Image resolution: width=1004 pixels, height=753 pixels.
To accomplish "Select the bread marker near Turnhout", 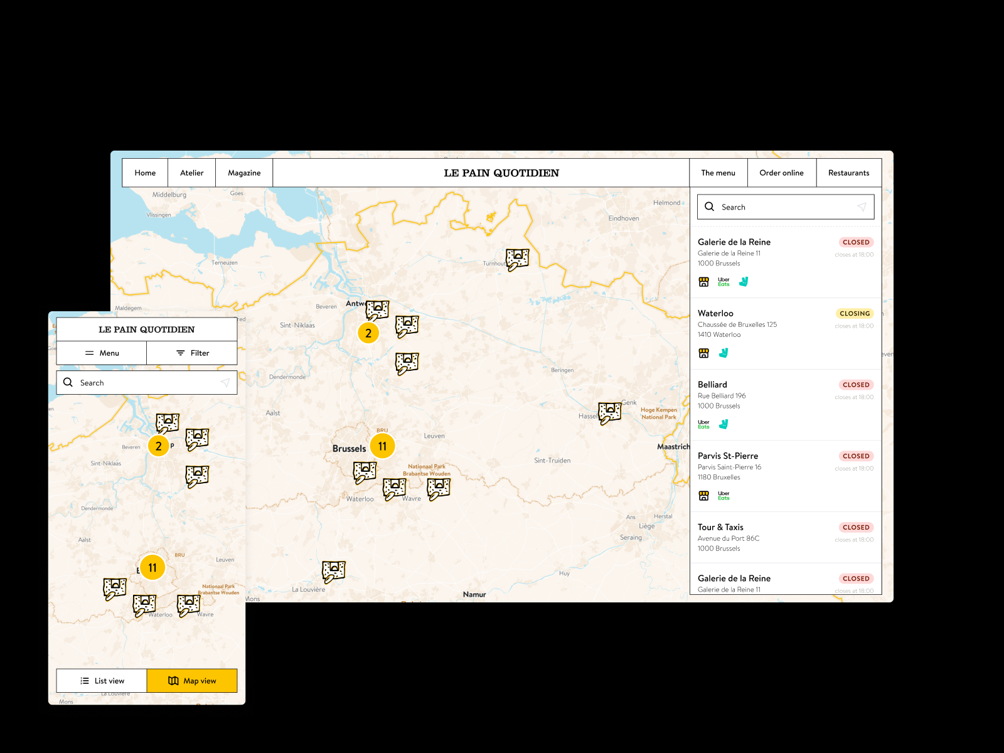I will [x=518, y=259].
